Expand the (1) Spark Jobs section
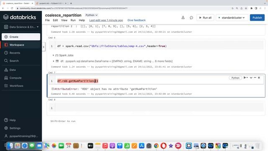The width and height of the screenshot is (268, 151). pos(63,55)
